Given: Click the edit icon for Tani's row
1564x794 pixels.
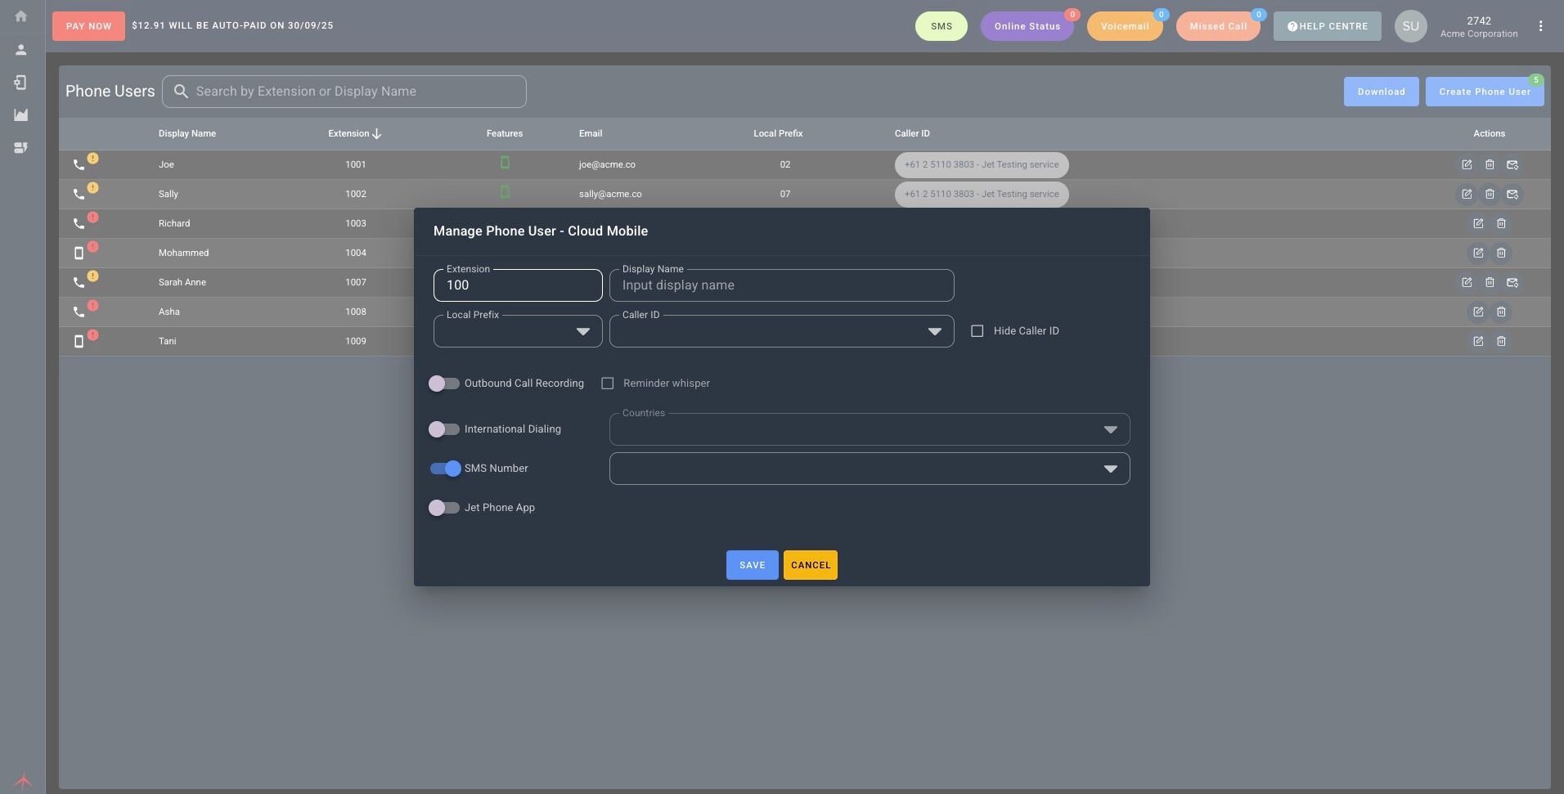Looking at the screenshot, I should [x=1478, y=341].
